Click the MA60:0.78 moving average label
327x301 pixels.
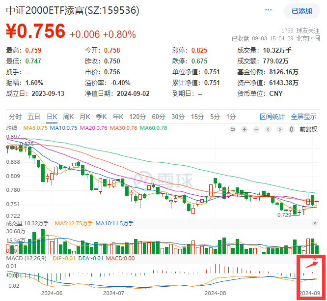tap(153, 128)
